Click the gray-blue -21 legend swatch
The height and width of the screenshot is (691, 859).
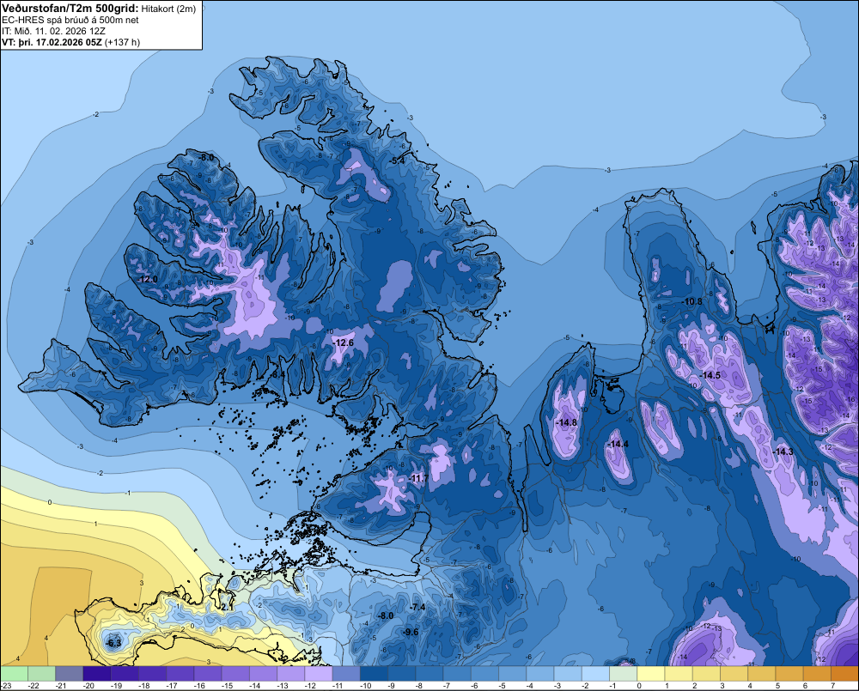click(69, 674)
